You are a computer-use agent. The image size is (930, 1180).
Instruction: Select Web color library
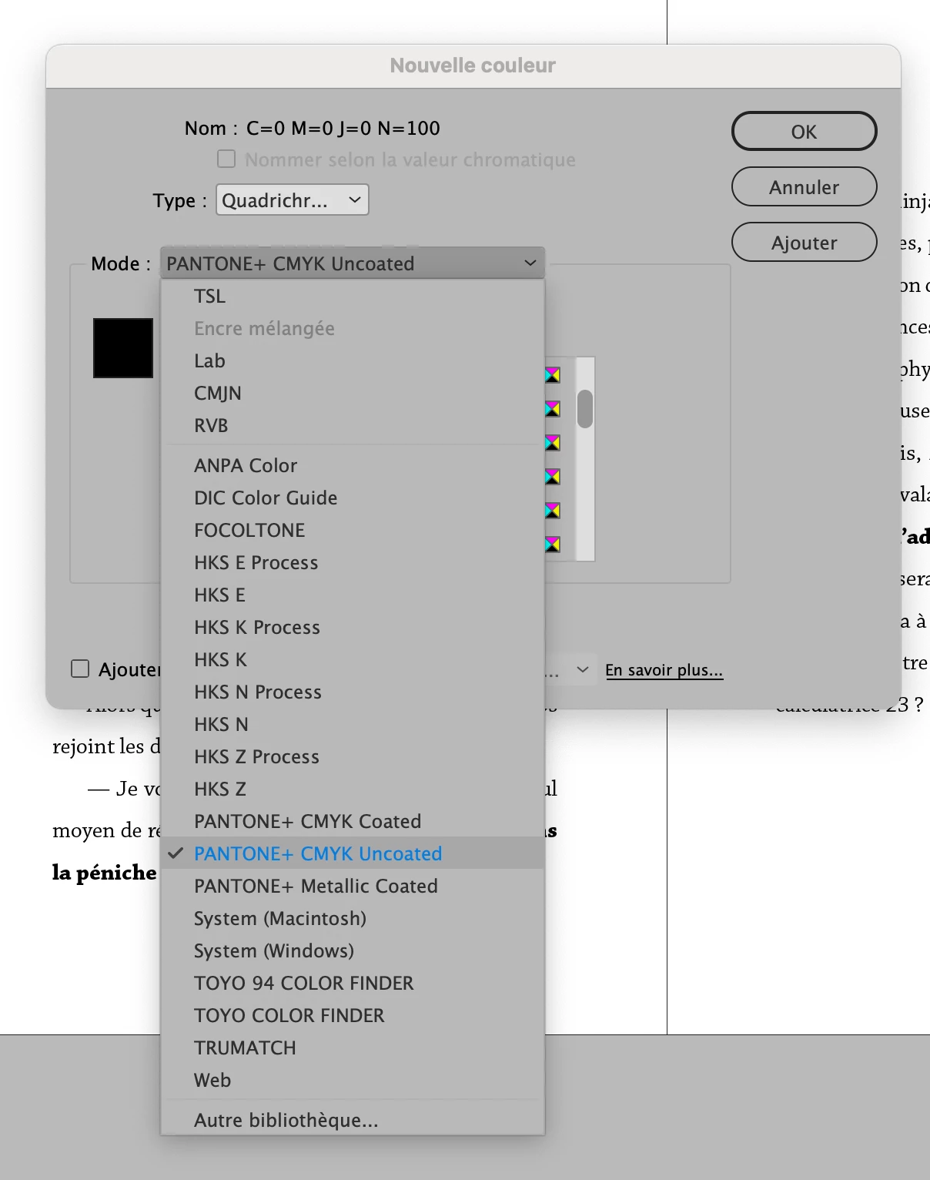point(353,1081)
